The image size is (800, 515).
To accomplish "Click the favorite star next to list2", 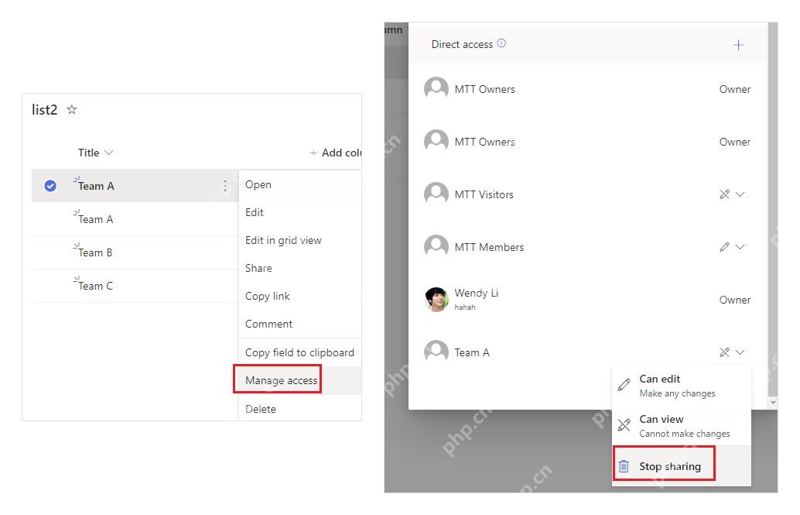I will [x=72, y=109].
